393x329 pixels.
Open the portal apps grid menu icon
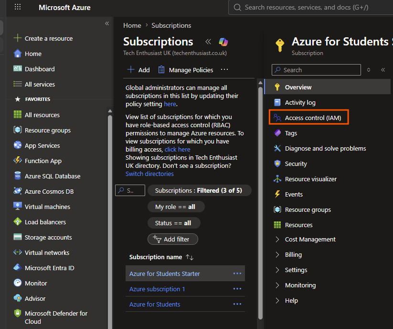[x=18, y=7]
